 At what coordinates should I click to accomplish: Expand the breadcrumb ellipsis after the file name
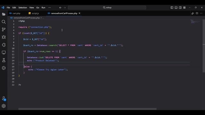click(43, 18)
